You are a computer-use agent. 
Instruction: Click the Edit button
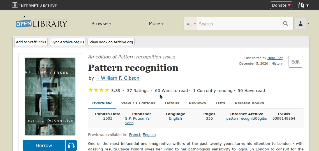pos(295,62)
